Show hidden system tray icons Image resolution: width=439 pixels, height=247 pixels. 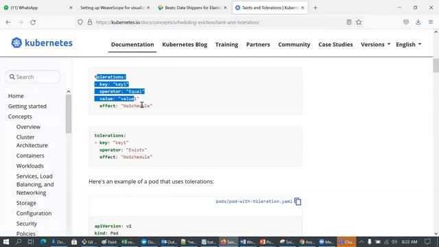pyautogui.click(x=361, y=242)
